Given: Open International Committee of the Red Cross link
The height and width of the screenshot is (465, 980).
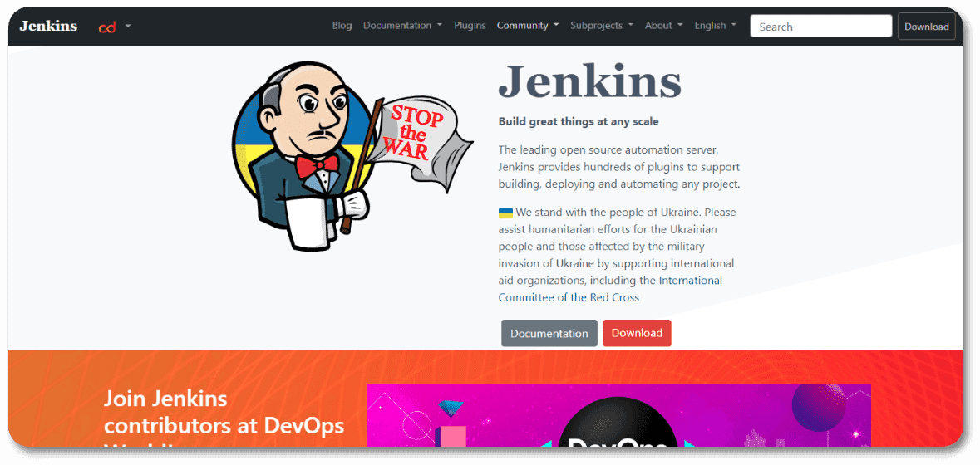Looking at the screenshot, I should click(x=610, y=289).
